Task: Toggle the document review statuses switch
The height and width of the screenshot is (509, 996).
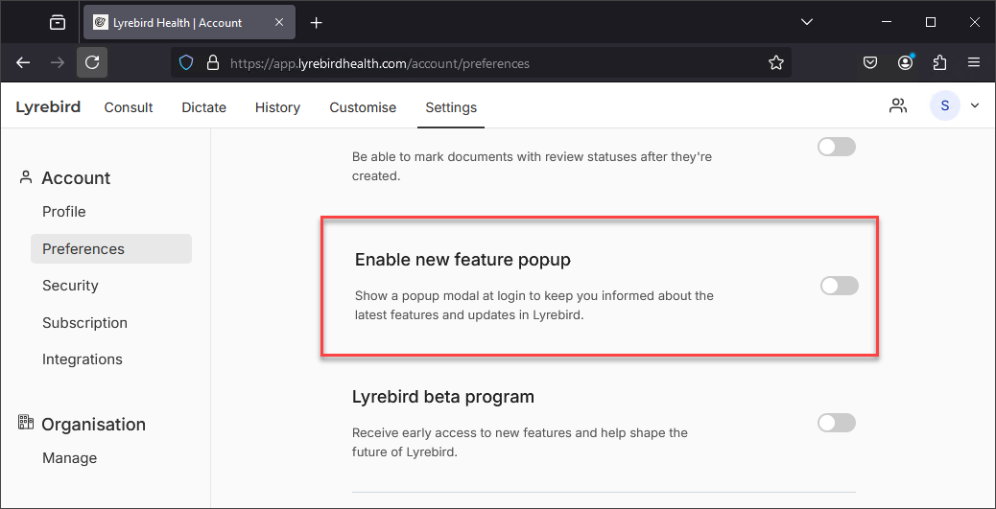Action: coord(837,148)
